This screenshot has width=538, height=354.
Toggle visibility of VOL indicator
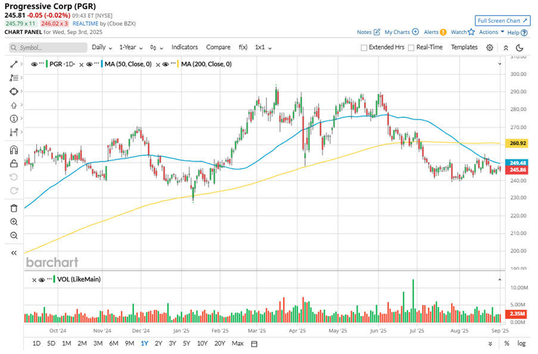42,280
